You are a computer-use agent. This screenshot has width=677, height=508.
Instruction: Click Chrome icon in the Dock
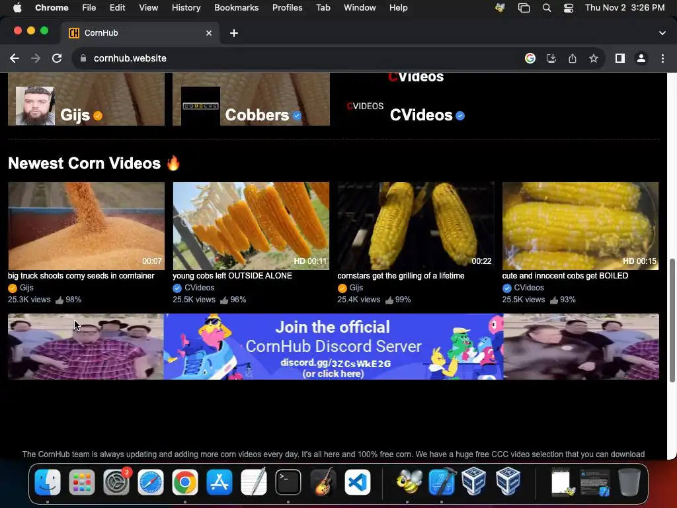coord(185,482)
